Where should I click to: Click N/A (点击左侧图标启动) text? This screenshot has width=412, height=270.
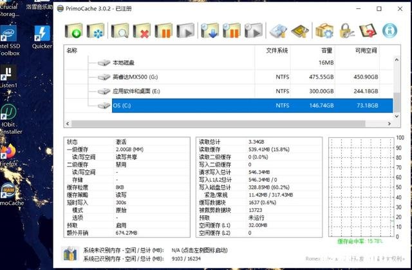point(200,250)
